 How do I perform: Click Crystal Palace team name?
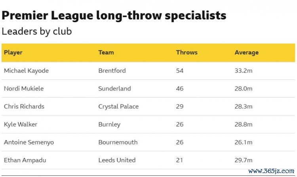pos(118,106)
